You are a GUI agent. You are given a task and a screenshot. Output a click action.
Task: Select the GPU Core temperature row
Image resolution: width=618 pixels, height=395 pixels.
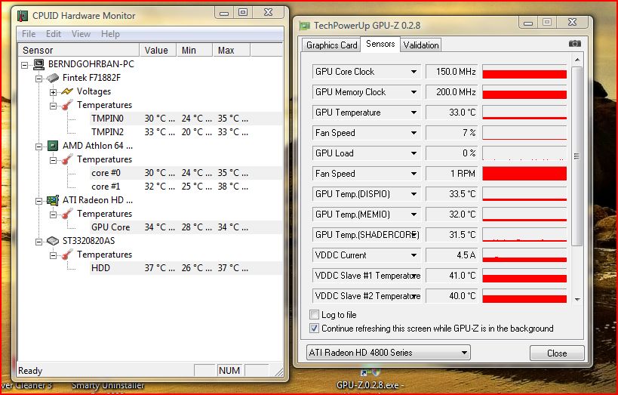click(186, 227)
